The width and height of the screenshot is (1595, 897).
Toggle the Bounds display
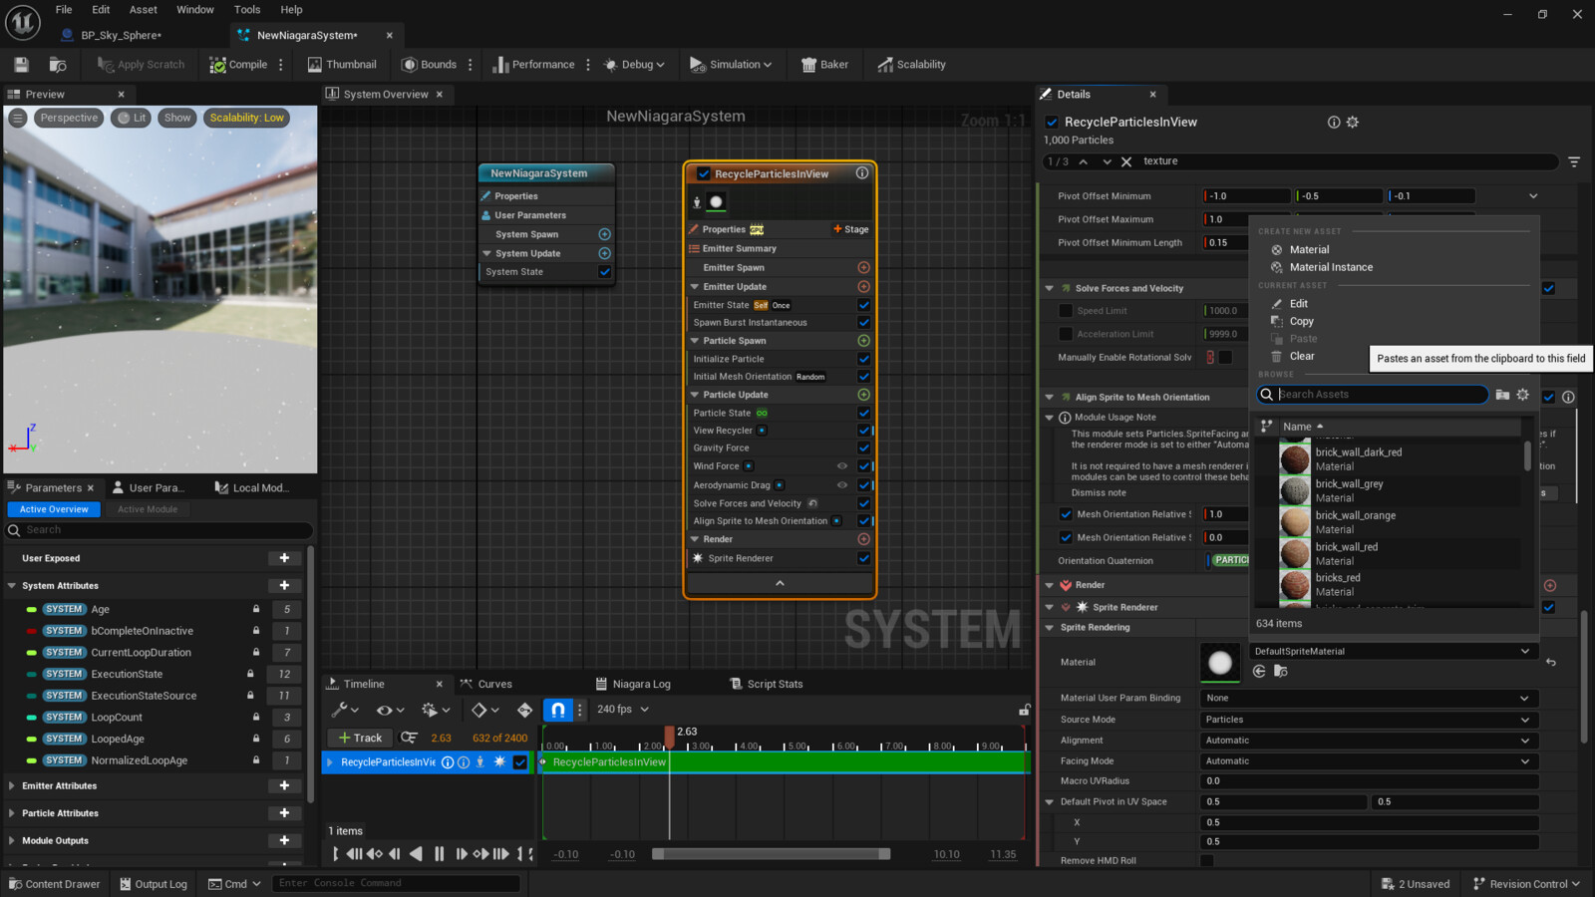click(x=429, y=65)
